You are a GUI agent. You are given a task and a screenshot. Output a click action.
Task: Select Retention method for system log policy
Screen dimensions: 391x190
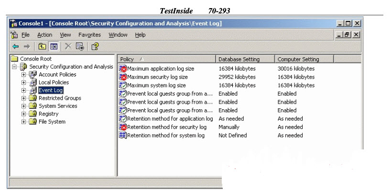(166, 135)
